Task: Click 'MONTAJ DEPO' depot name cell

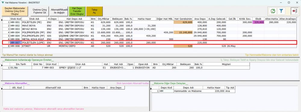Action: (74, 46)
